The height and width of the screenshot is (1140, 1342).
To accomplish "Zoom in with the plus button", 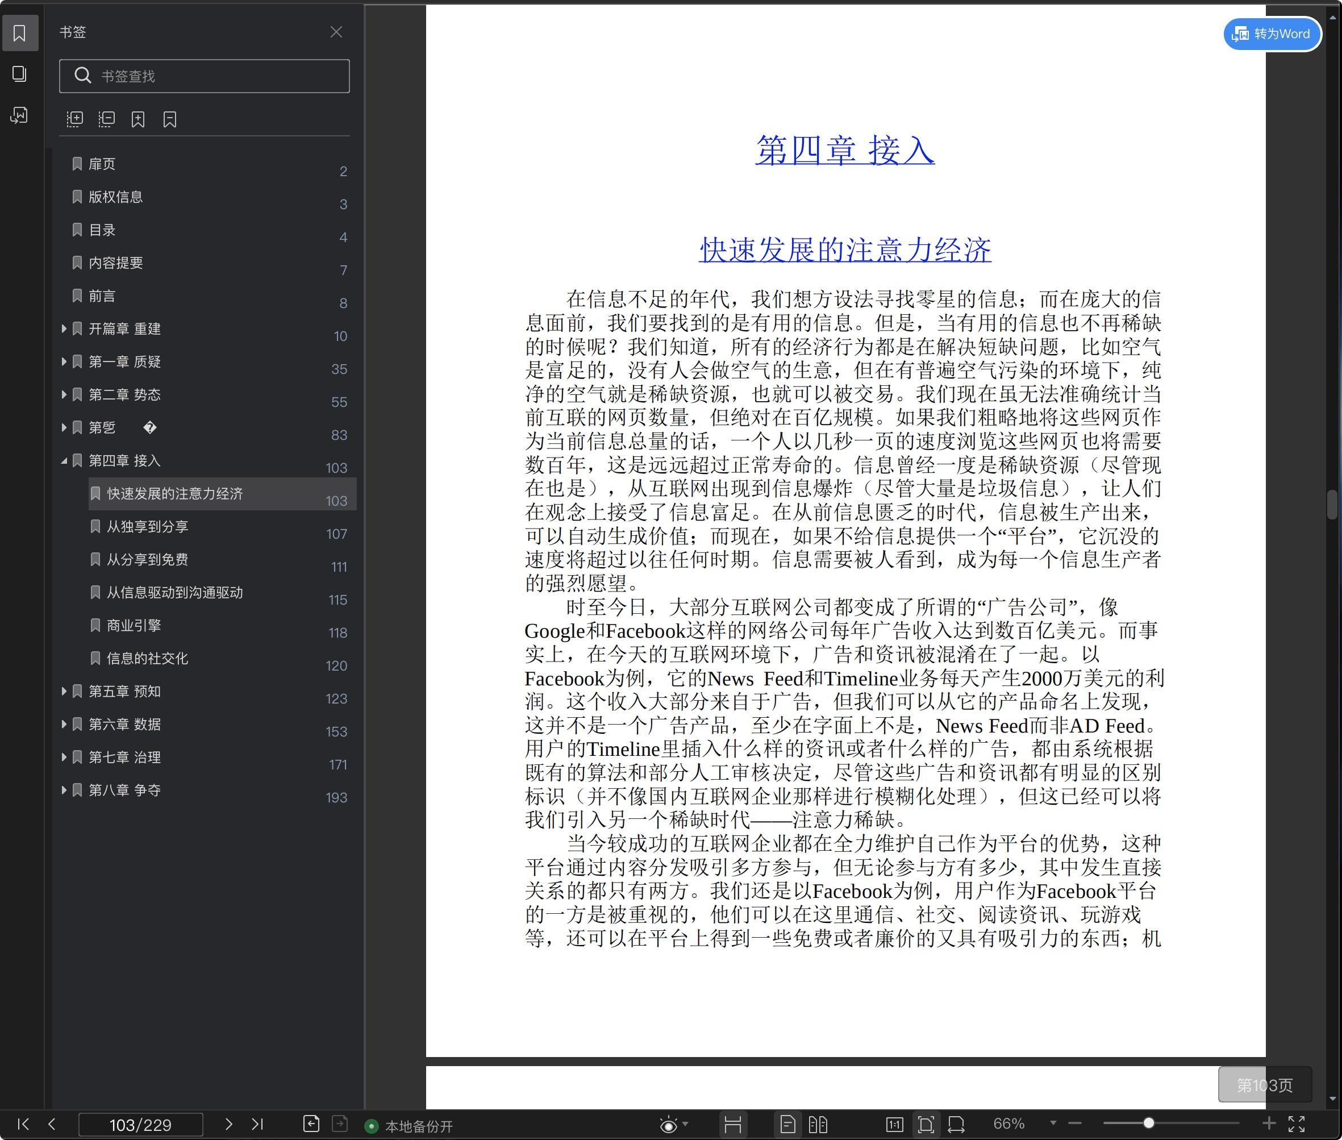I will coord(1269,1123).
